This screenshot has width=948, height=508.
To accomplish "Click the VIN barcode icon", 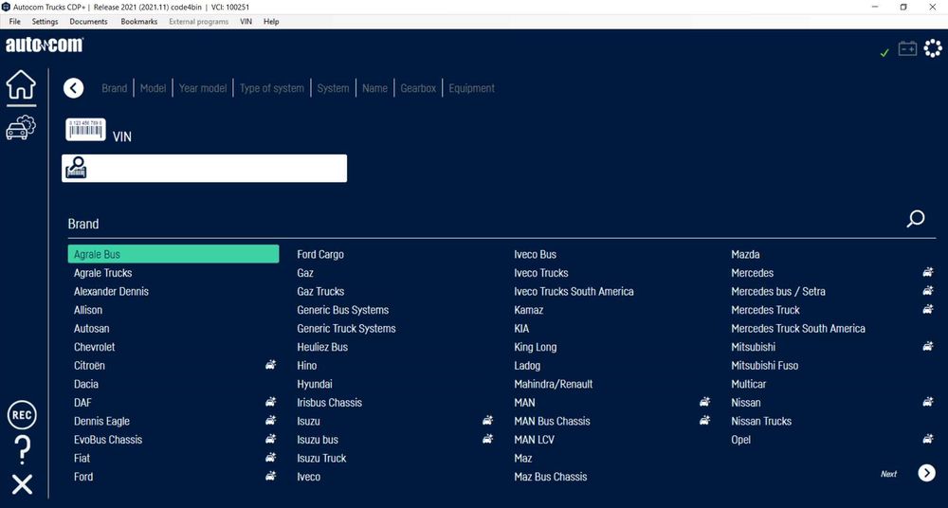I will pyautogui.click(x=86, y=130).
